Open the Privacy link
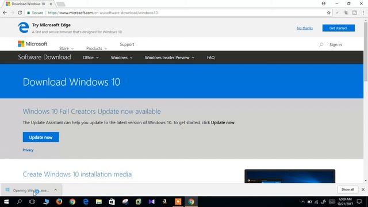The height and width of the screenshot is (207, 368). point(28,150)
